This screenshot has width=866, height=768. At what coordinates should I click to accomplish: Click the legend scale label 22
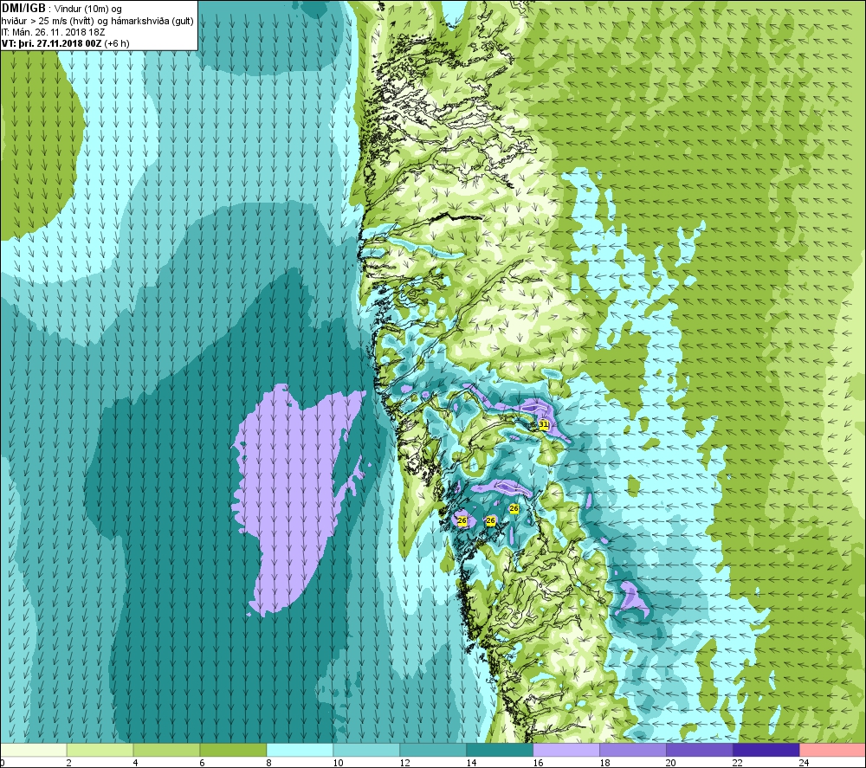pos(738,763)
